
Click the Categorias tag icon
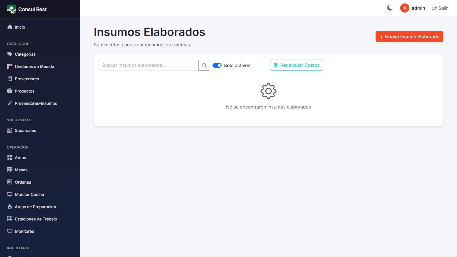[10, 54]
